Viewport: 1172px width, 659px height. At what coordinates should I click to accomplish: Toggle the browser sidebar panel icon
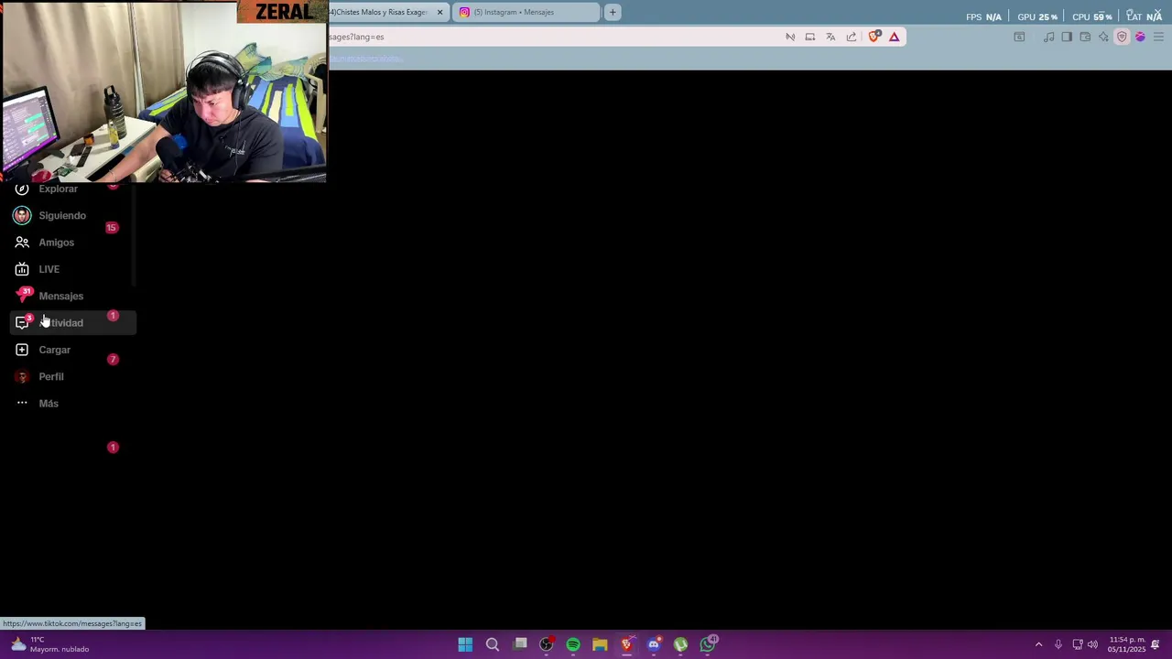pyautogui.click(x=1067, y=37)
